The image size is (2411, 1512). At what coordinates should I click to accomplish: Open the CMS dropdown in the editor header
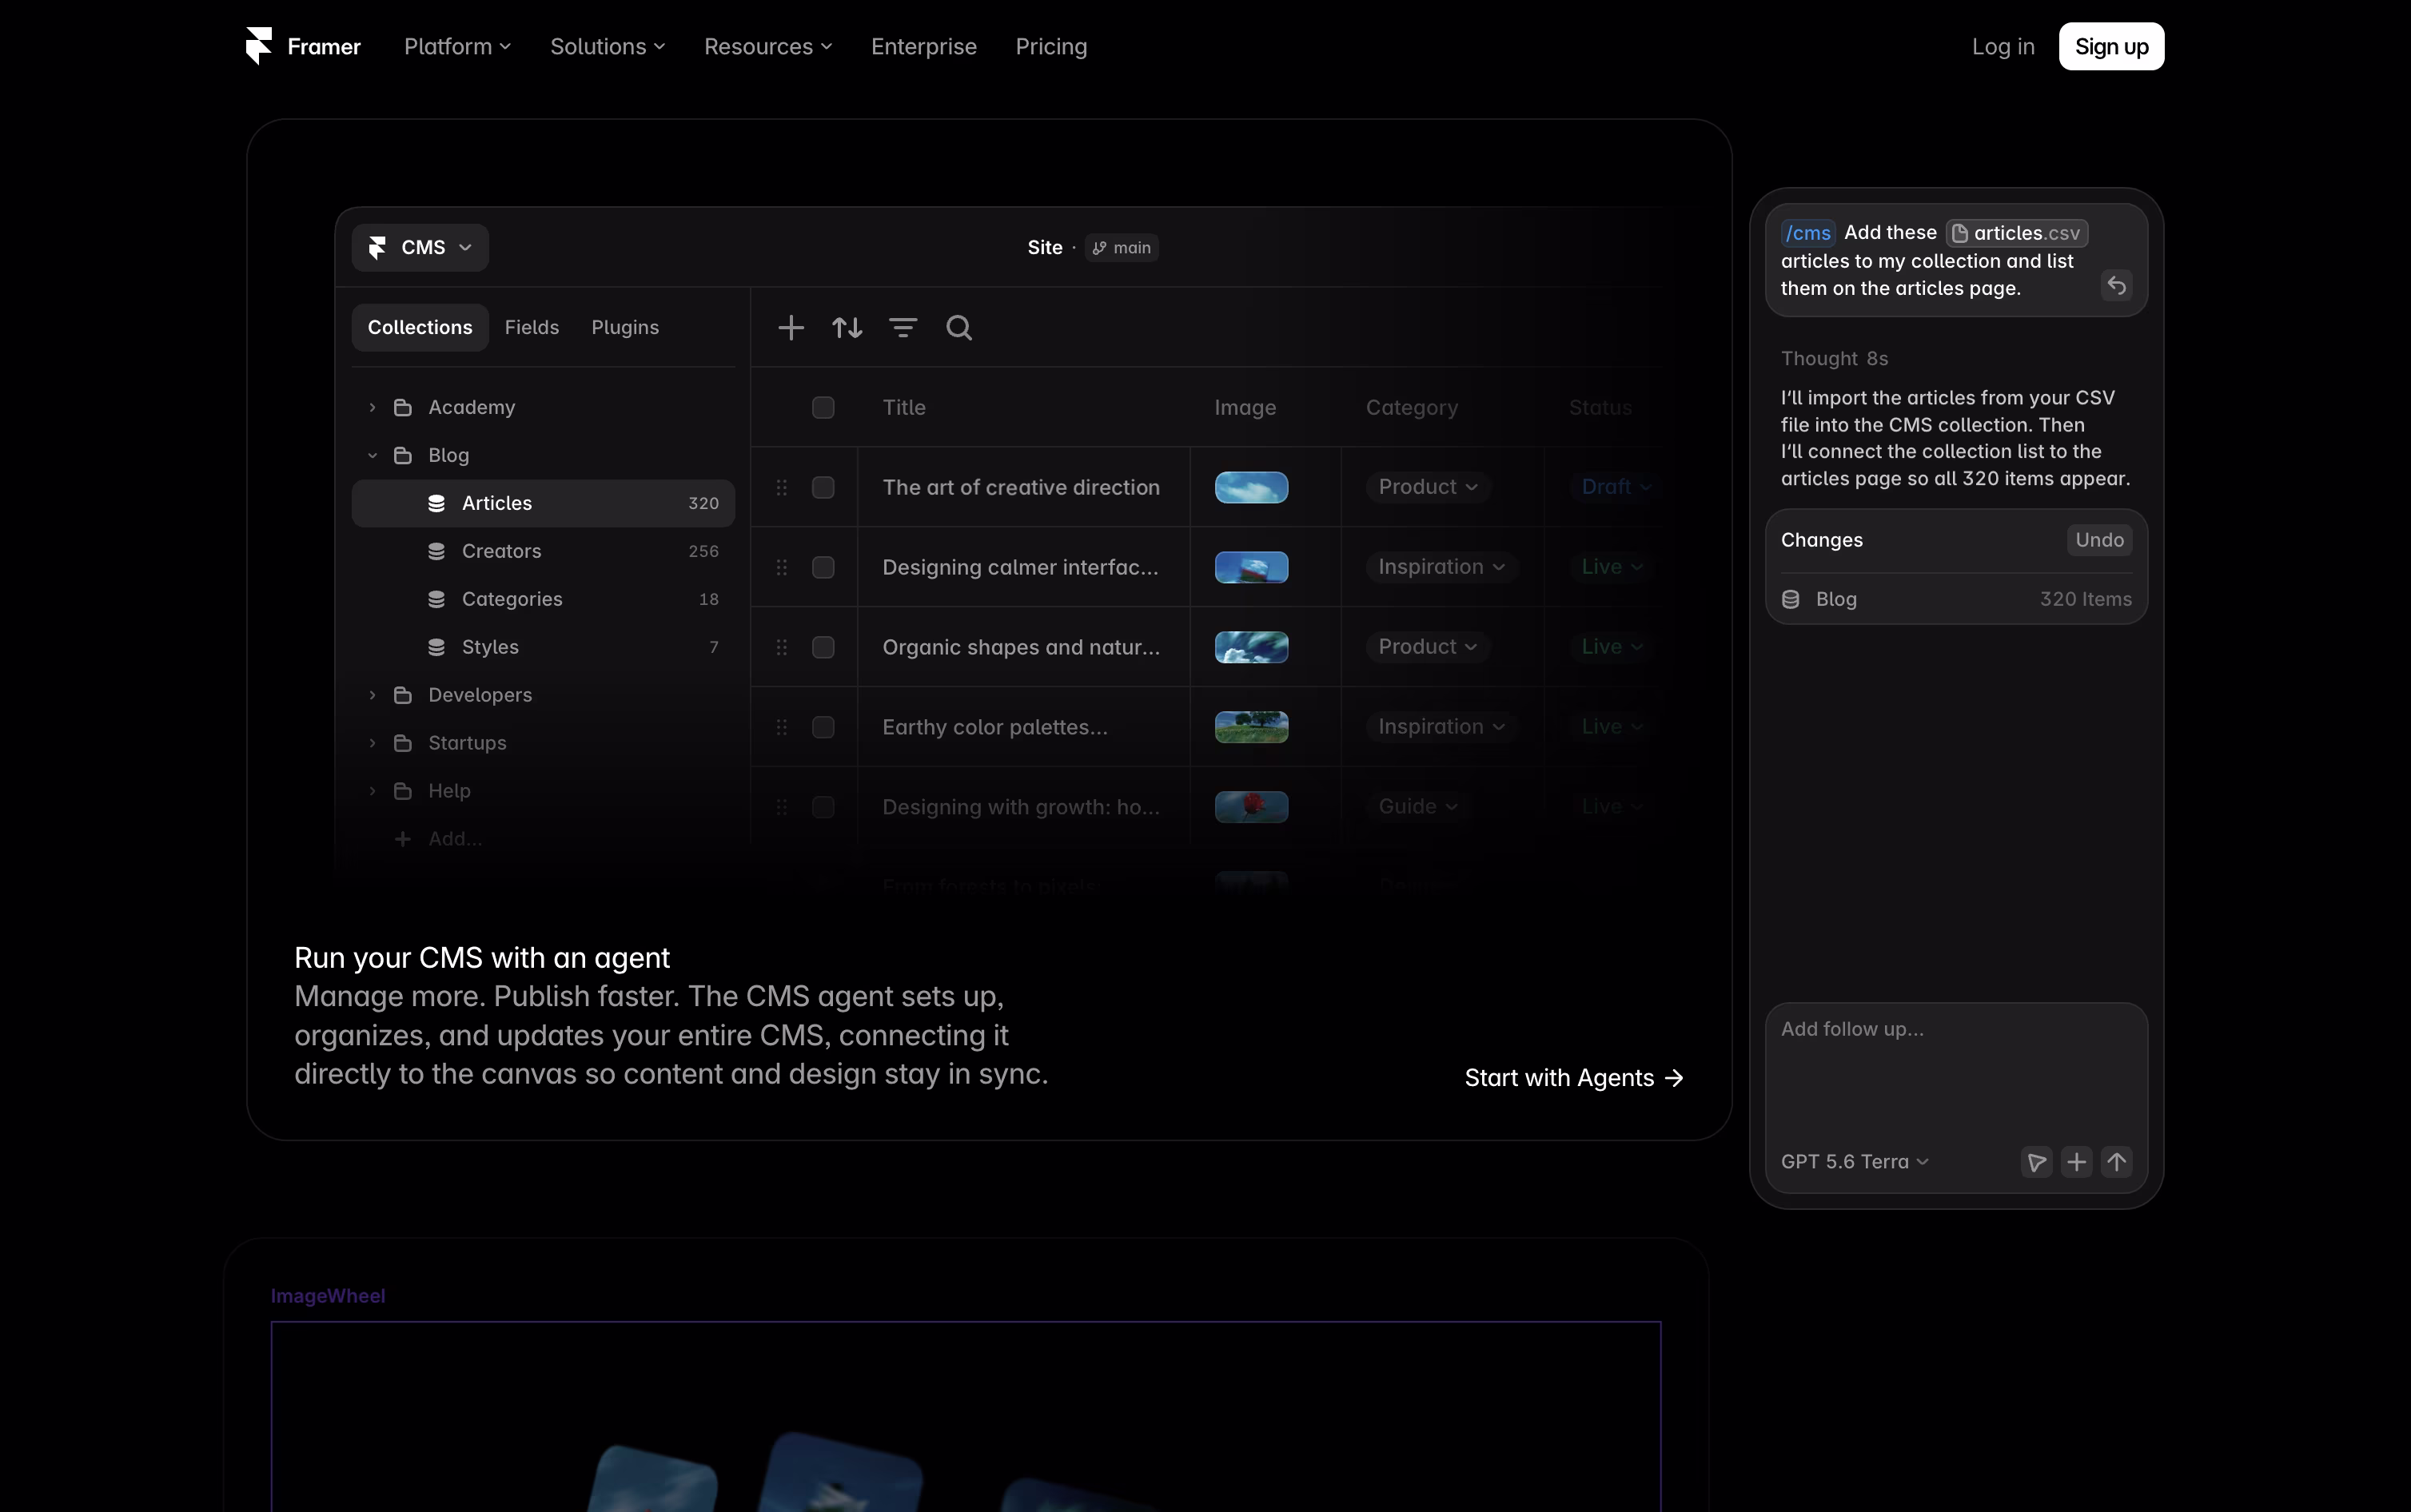tap(420, 247)
